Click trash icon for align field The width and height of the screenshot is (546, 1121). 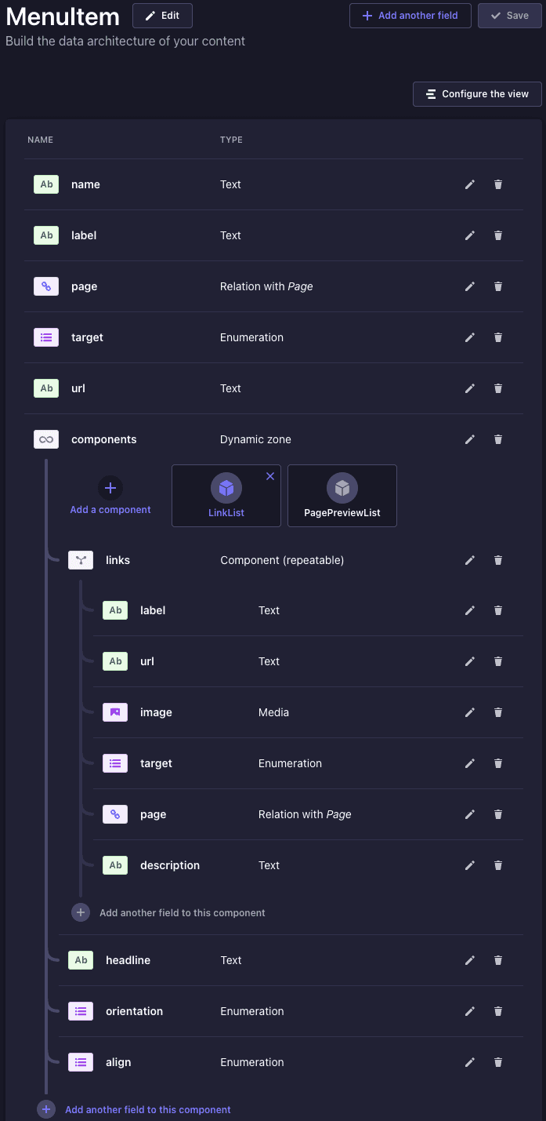(498, 1062)
